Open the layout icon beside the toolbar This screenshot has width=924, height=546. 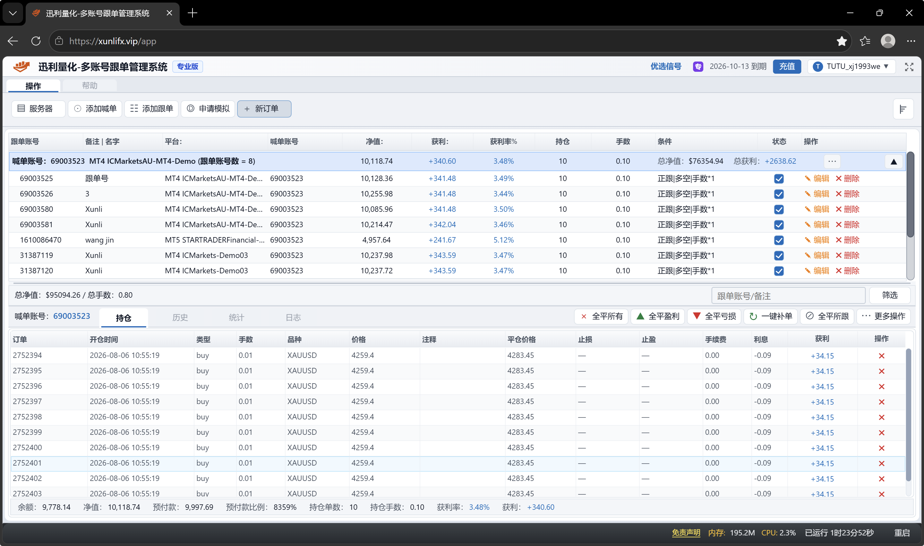click(903, 109)
